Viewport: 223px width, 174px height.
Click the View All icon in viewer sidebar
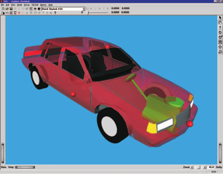pos(220,42)
